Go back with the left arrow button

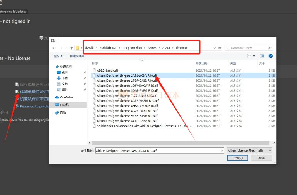click(x=54, y=48)
